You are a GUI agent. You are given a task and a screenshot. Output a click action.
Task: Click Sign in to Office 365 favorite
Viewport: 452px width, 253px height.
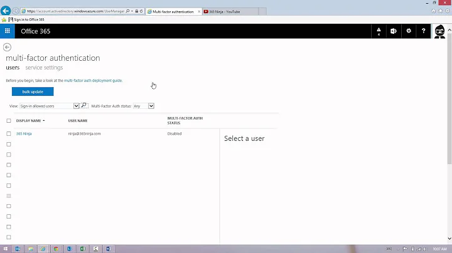pos(26,19)
